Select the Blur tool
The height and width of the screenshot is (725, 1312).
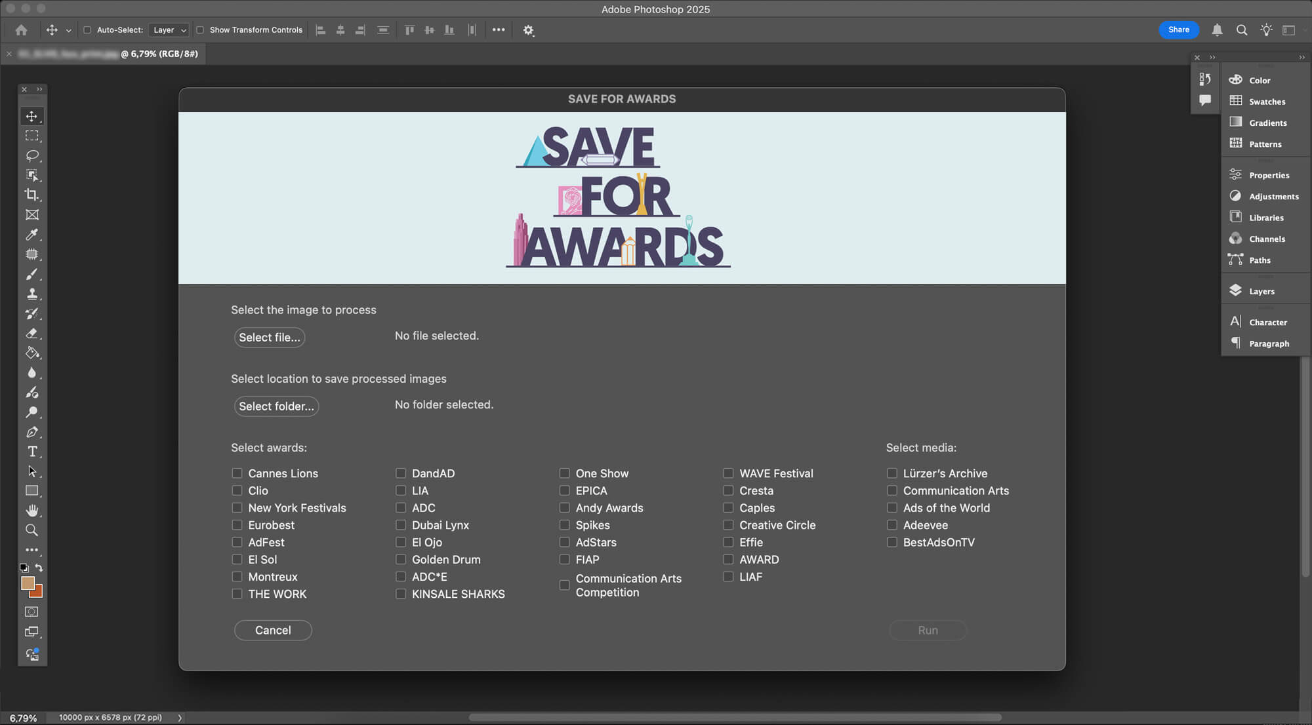(x=31, y=372)
